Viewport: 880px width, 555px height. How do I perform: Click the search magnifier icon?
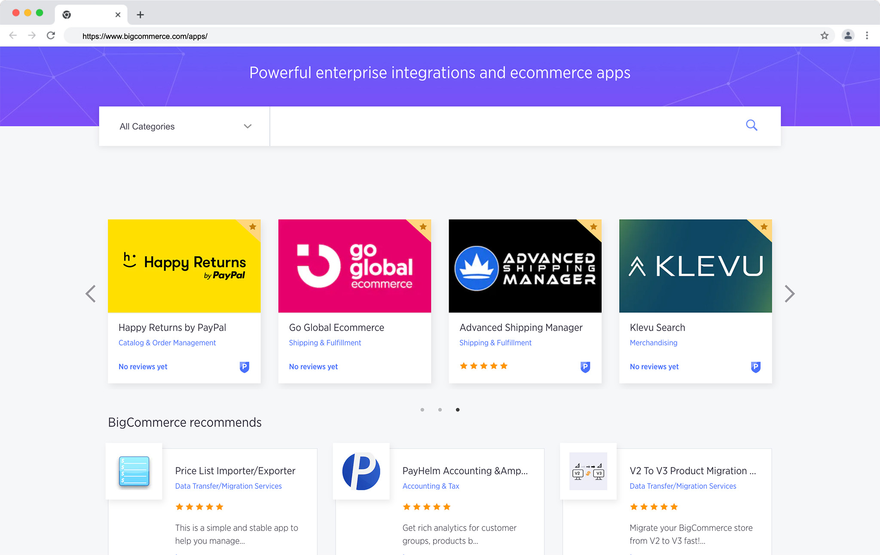[752, 125]
